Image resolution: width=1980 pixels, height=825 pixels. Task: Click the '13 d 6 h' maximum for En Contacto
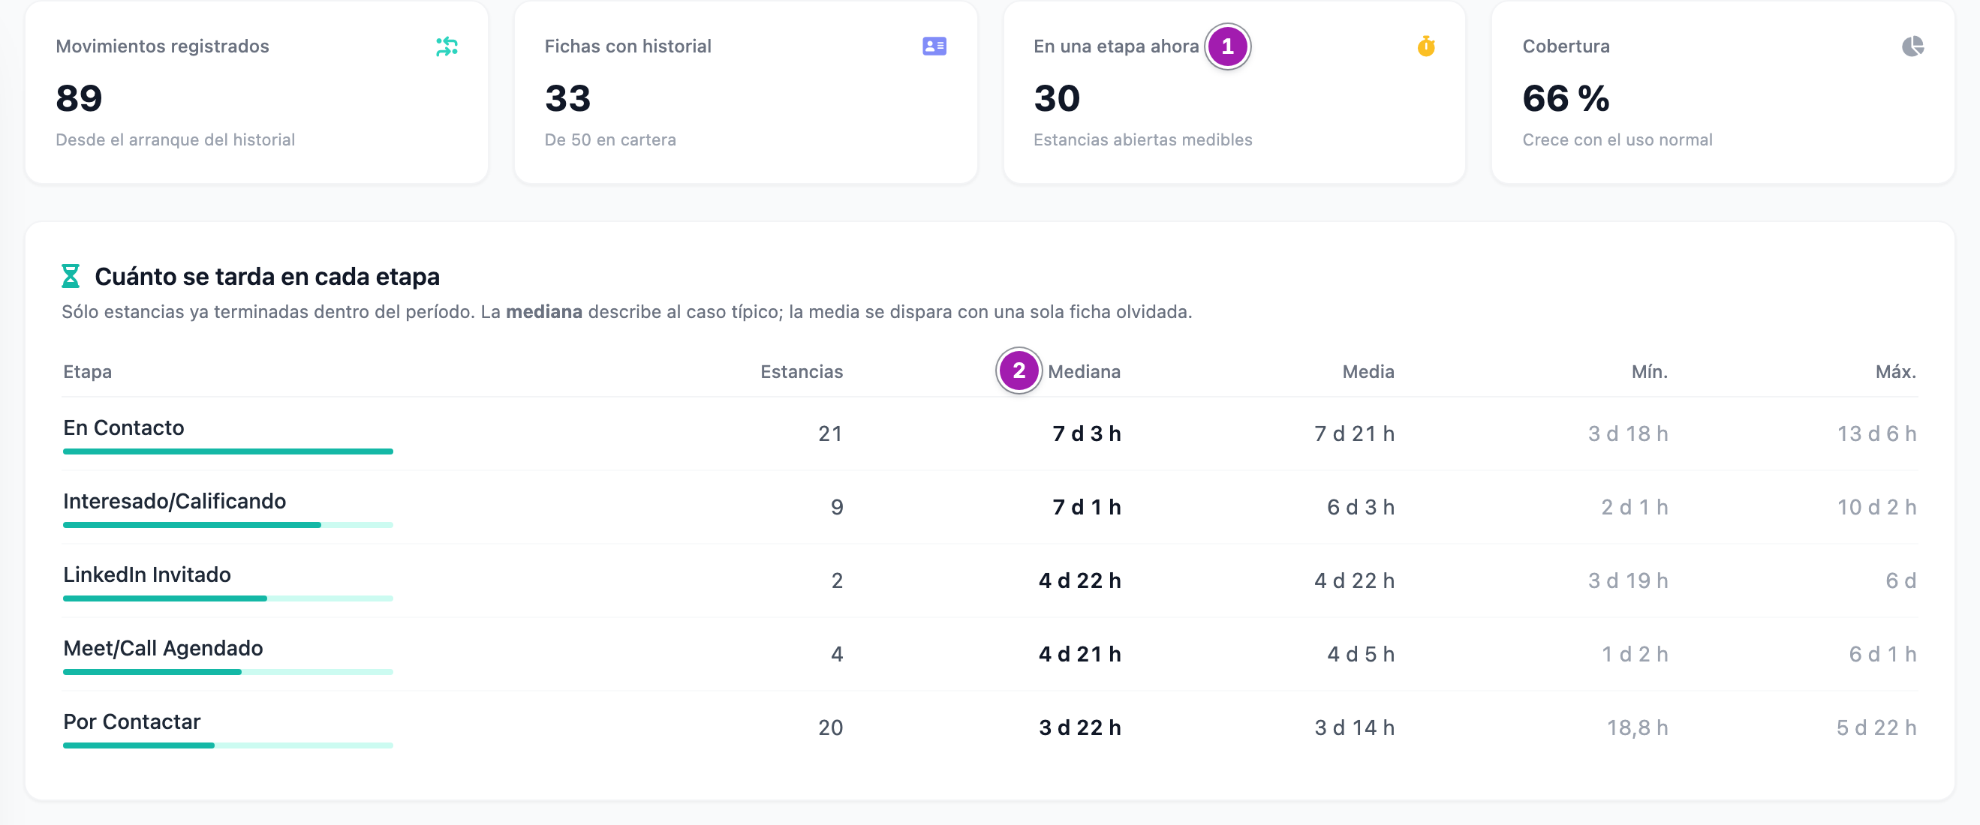tap(1876, 434)
